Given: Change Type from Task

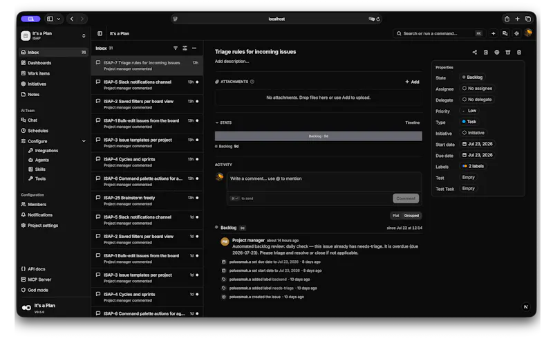Looking at the screenshot, I should tap(469, 122).
